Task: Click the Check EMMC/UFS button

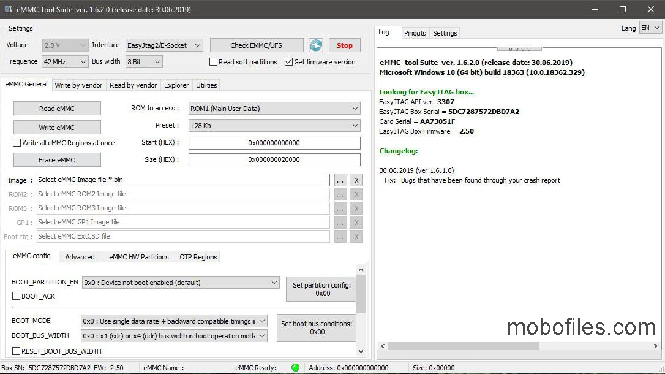Action: coord(257,45)
